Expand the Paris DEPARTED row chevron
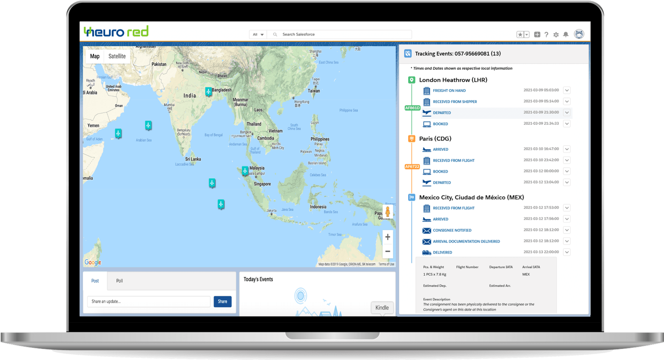The width and height of the screenshot is (664, 360). [x=567, y=182]
